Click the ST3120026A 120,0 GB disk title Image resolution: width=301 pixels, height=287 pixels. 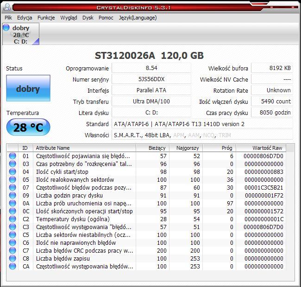coord(149,56)
